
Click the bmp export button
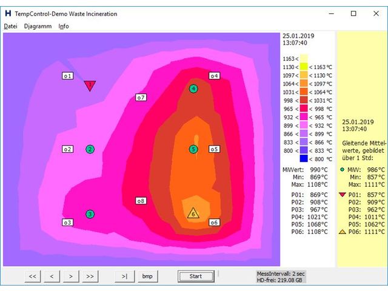147,276
